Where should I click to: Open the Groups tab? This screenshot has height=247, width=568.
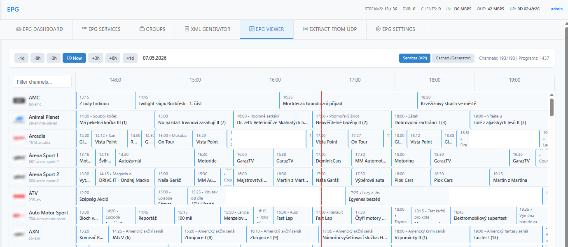152,29
